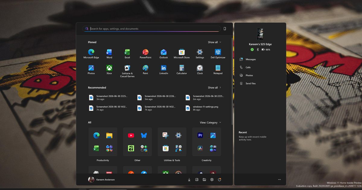Open Solitaire & Casual Games
Viewport: 362px width, 190px height.
127,71
